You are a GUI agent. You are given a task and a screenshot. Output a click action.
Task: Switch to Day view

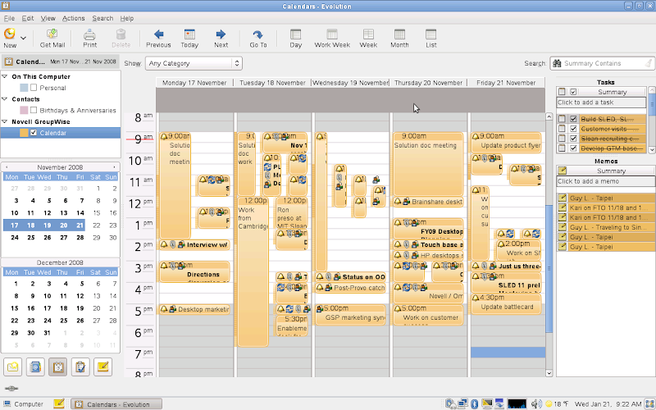tap(295, 38)
